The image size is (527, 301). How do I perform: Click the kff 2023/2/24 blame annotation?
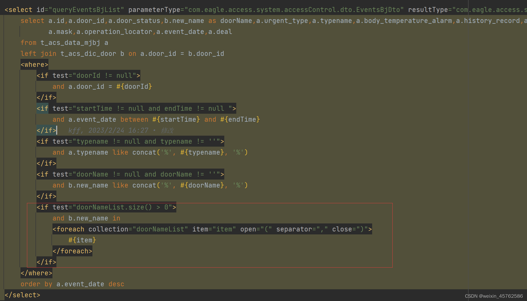pos(121,130)
